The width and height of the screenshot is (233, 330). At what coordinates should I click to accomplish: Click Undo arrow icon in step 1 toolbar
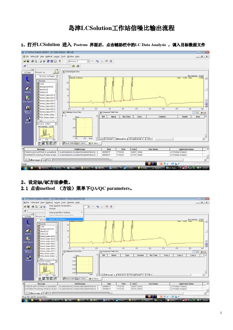pos(93,61)
